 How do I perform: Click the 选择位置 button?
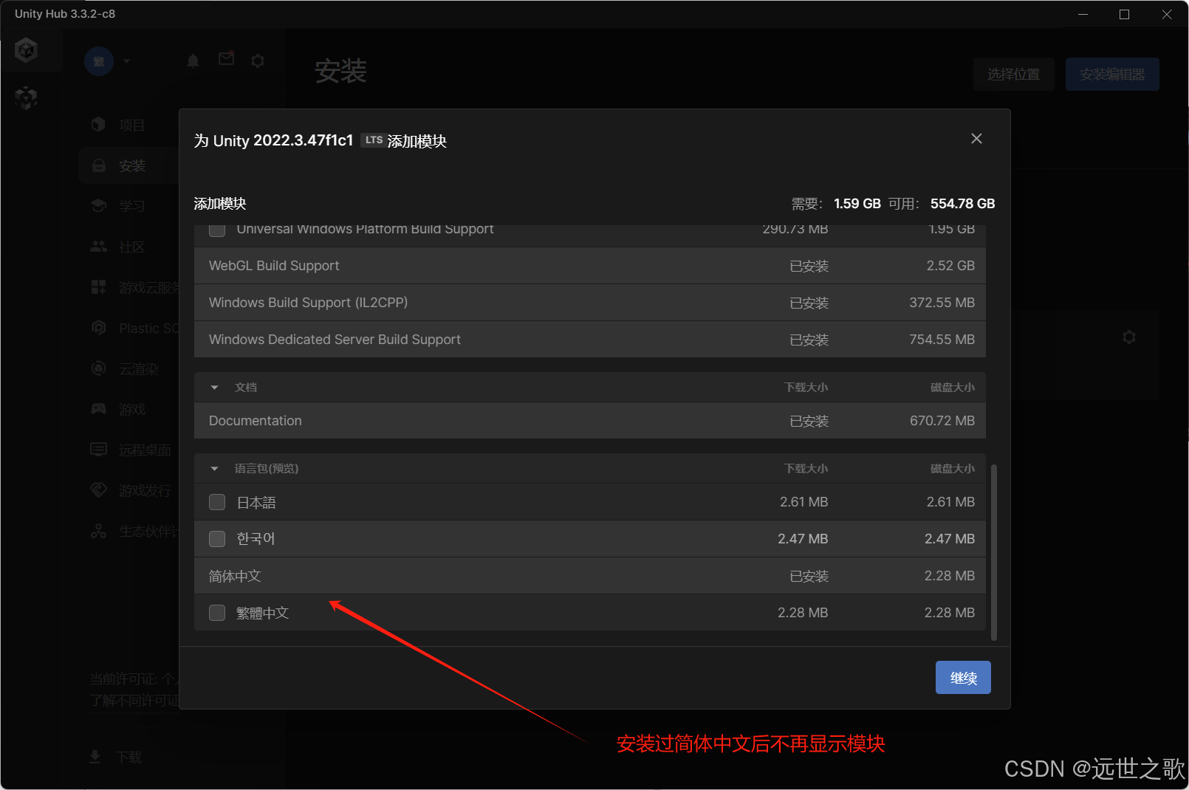pyautogui.click(x=1013, y=75)
